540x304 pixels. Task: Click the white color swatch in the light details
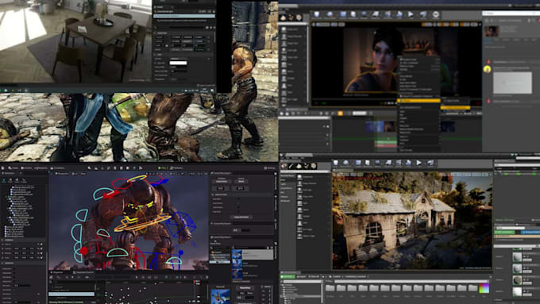[x=179, y=63]
